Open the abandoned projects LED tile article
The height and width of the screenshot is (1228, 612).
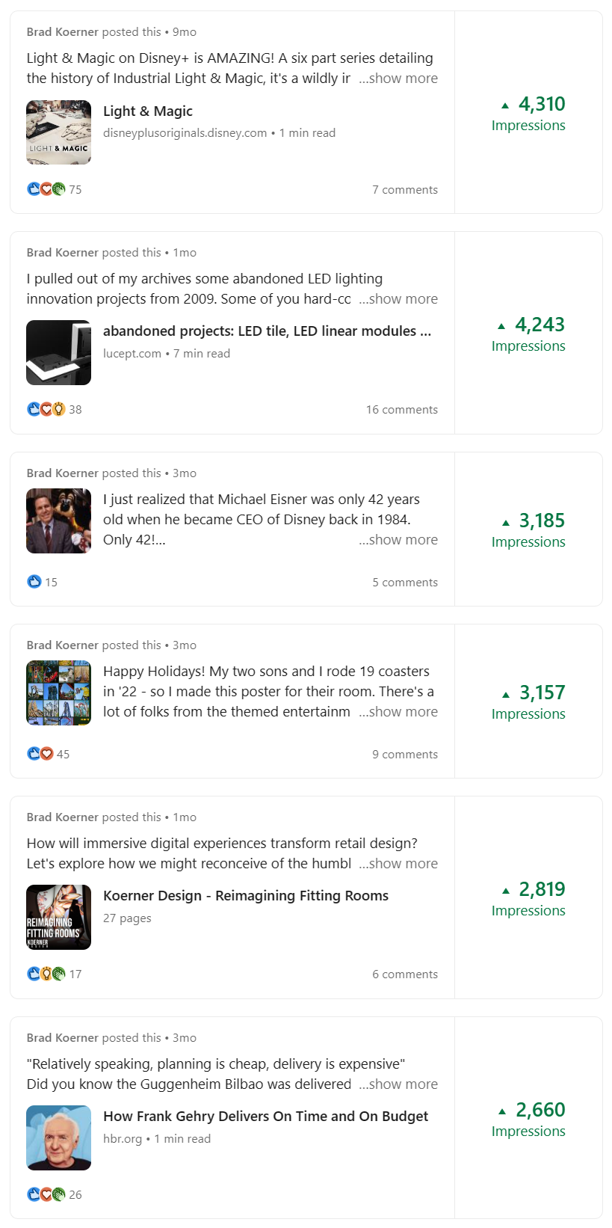click(x=267, y=331)
